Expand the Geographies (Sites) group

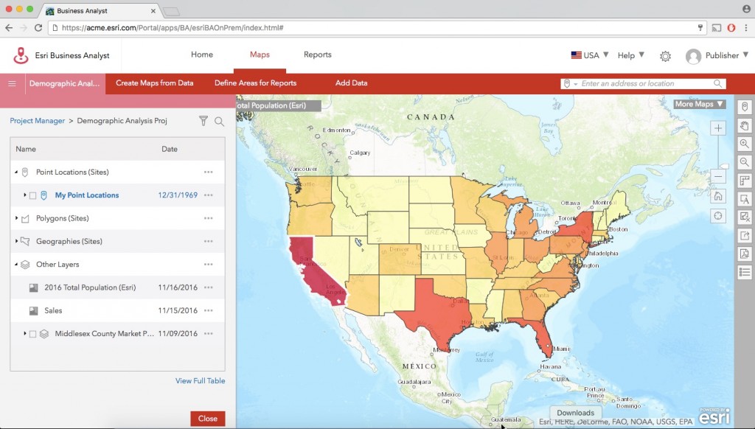16,241
